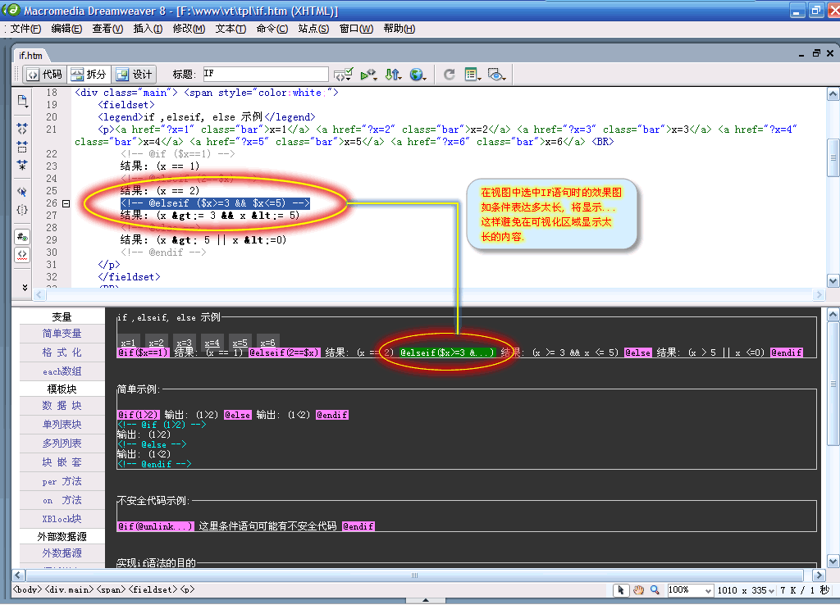Screen dimensions: 840x605
Task: Select the @elseif(2==$x) tag marker
Action: point(285,353)
